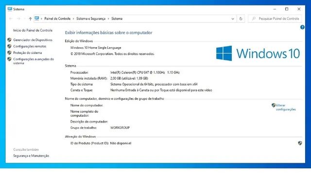The image size is (311, 176).
Task: Open Segurança e Manutenção link
Action: (x=31, y=156)
